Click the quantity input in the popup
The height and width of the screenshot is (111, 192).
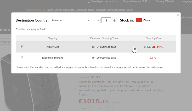click(x=106, y=20)
